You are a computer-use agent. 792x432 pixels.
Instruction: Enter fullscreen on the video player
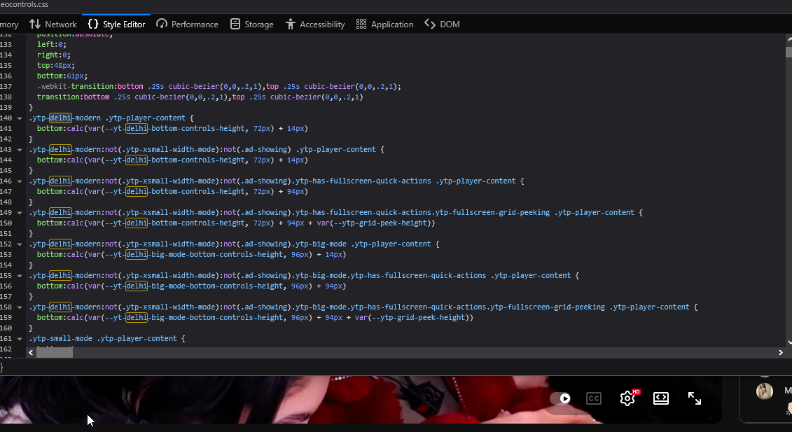click(x=695, y=398)
